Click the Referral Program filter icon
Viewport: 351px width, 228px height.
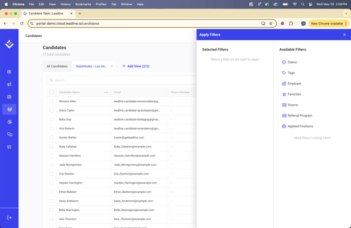point(284,115)
